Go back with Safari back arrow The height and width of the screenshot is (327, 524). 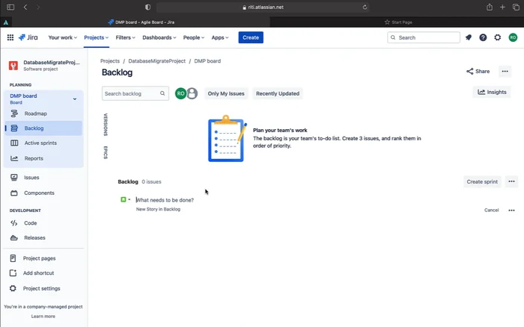[25, 7]
